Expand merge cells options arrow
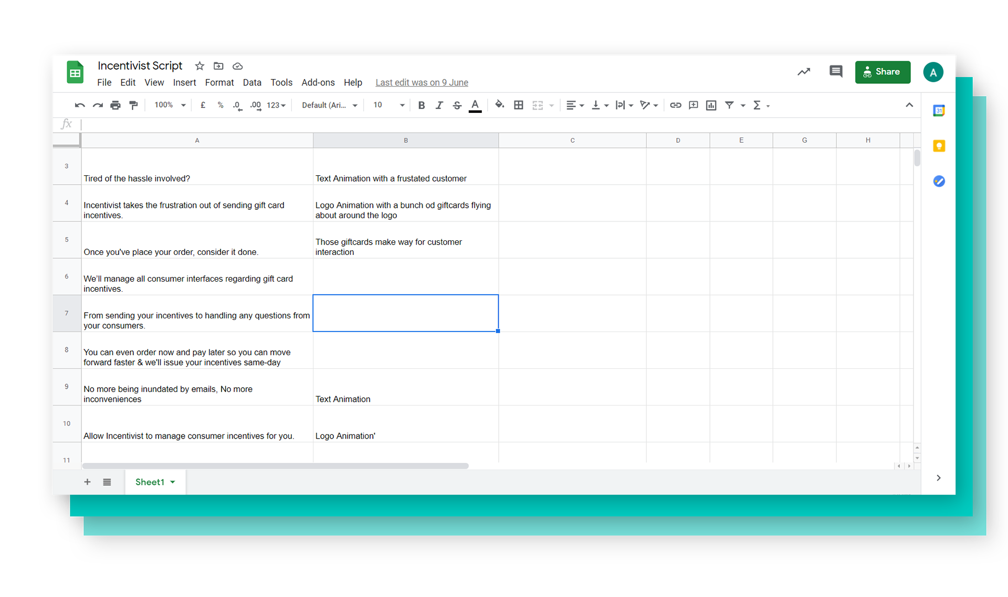Screen dimensions: 1008x597 (551, 105)
